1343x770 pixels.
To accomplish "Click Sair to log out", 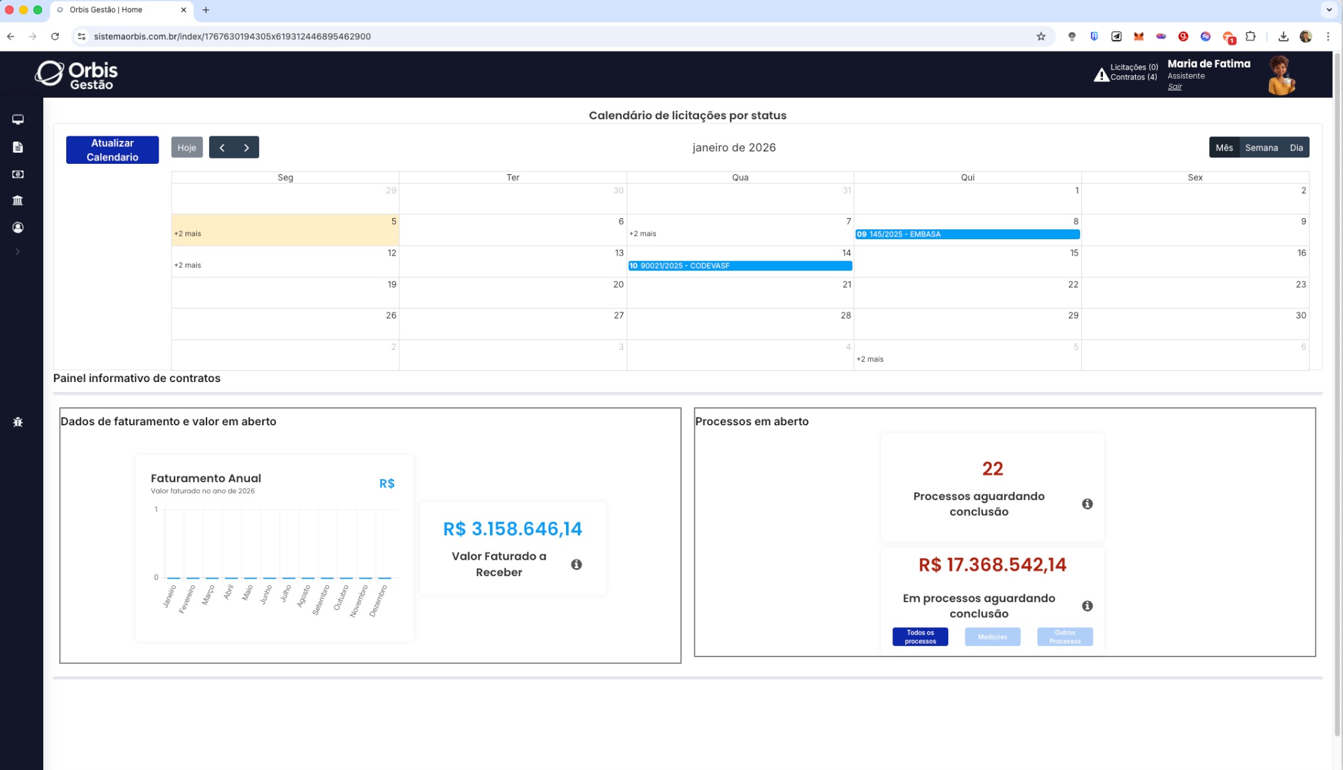I will click(1174, 86).
